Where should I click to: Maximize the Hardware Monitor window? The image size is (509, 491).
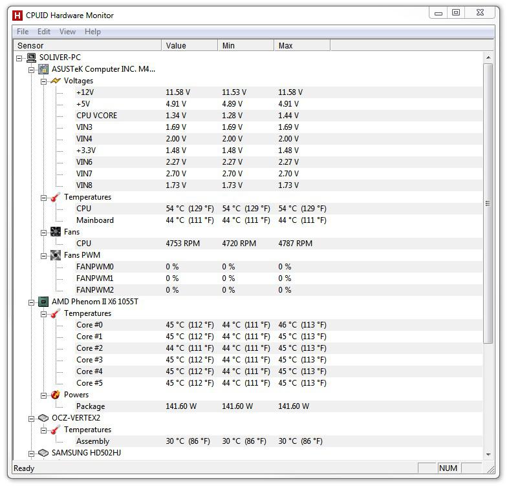pos(456,13)
